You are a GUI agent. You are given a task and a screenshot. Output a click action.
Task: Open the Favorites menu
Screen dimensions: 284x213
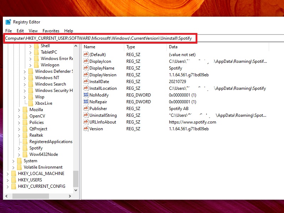51,31
